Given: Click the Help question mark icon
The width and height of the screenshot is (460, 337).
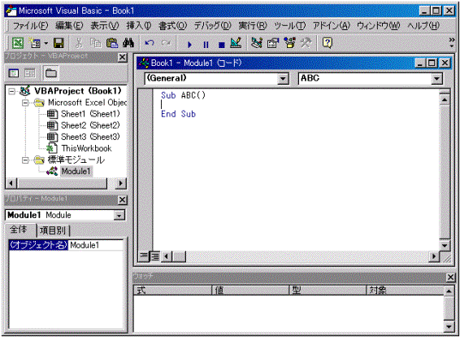Looking at the screenshot, I should click(327, 43).
